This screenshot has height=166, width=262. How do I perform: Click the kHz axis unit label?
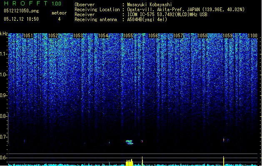4,34
